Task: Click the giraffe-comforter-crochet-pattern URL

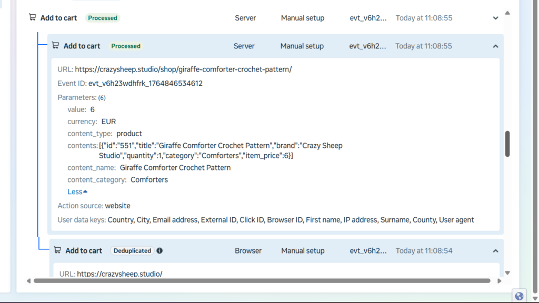Action: [x=183, y=69]
